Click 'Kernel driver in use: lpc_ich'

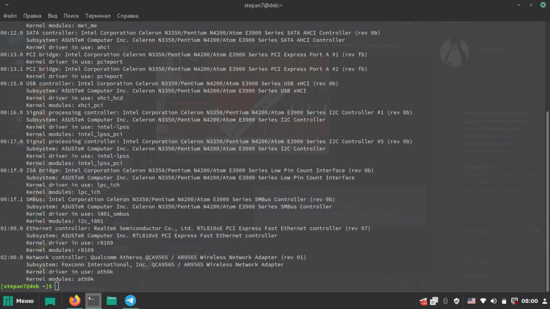(73, 185)
